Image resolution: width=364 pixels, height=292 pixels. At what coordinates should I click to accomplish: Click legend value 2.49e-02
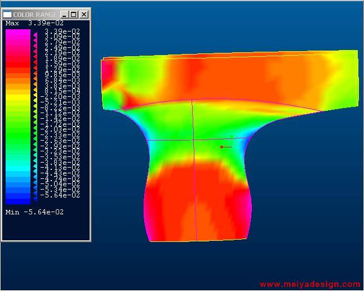tap(62, 47)
